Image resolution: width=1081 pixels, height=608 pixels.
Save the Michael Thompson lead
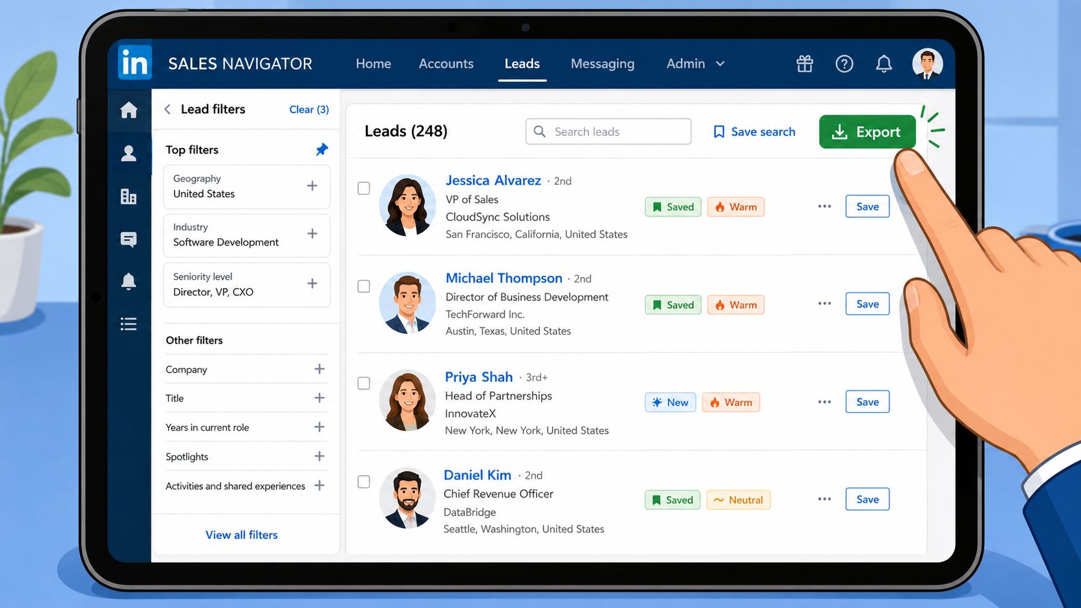pyautogui.click(x=867, y=304)
